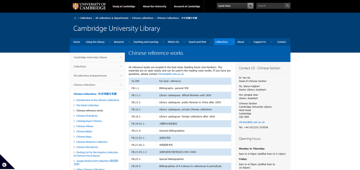Open Joseph McDermott Collection link
360x170 pixels.
[96, 162]
